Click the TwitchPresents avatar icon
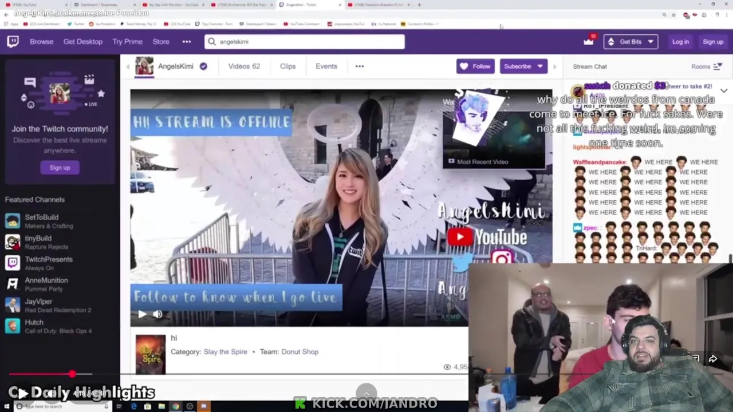Screen dimensions: 733x412 (x=13, y=263)
